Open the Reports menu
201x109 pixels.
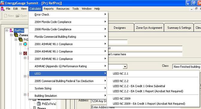pyautogui.click(x=48, y=9)
